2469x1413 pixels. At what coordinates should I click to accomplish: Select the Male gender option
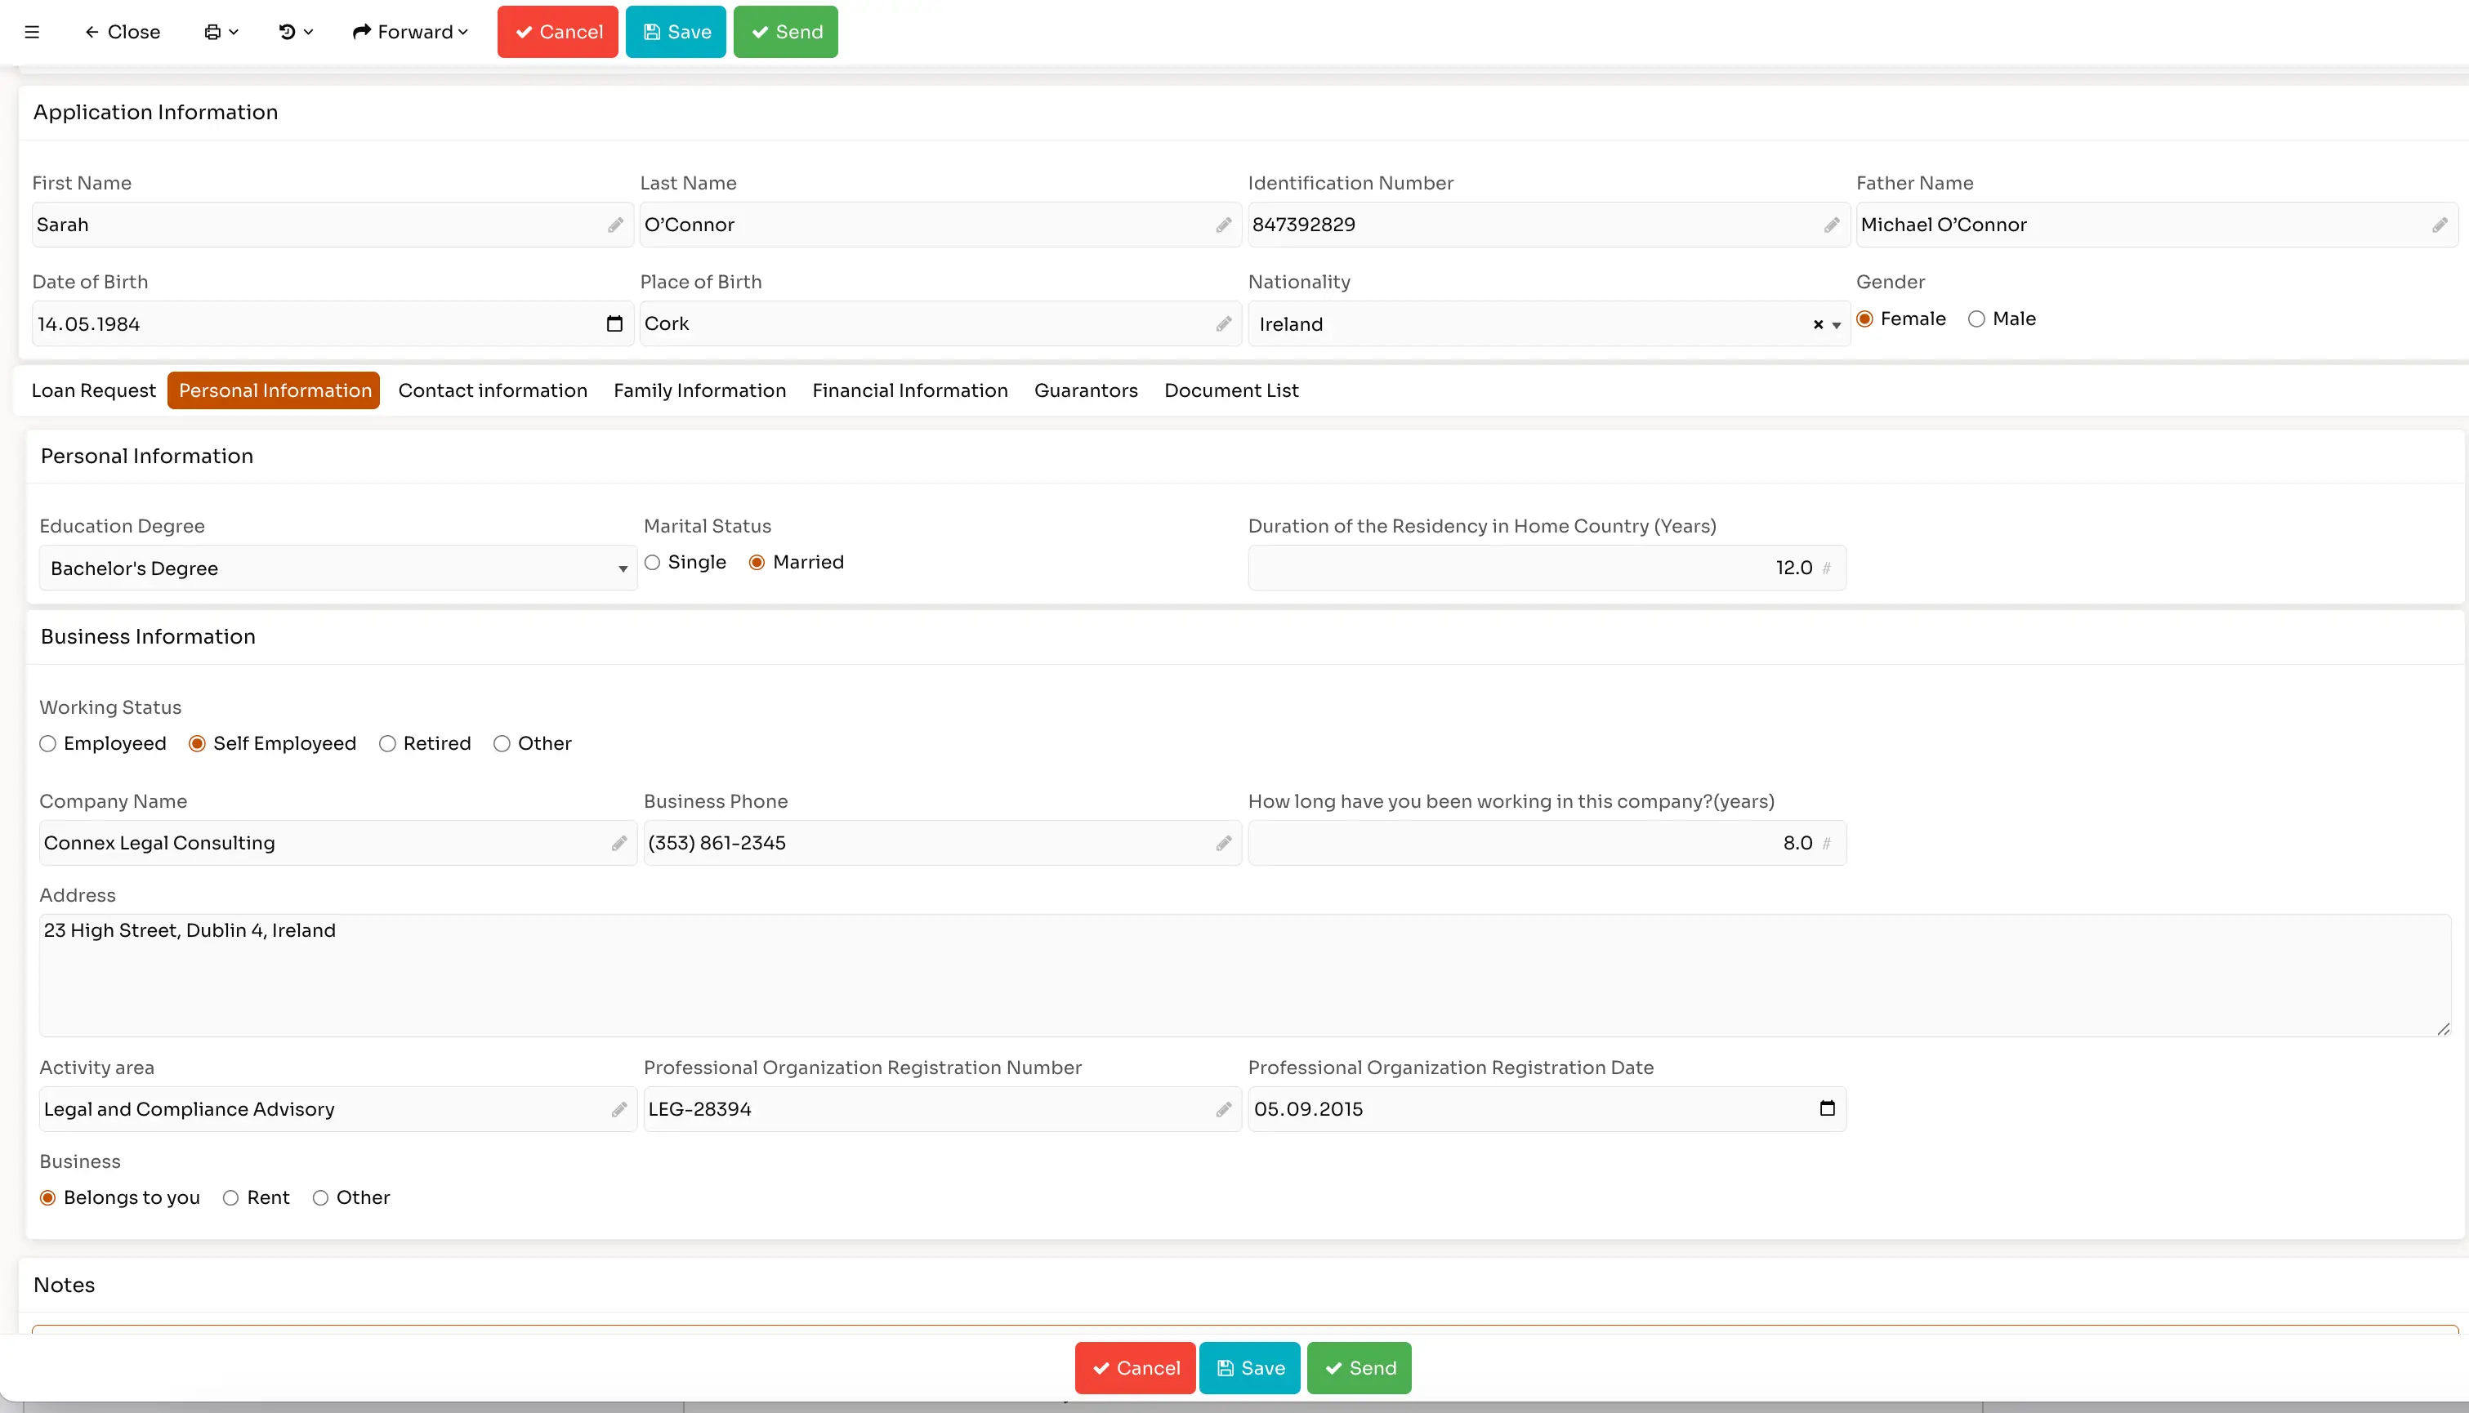pos(1977,319)
